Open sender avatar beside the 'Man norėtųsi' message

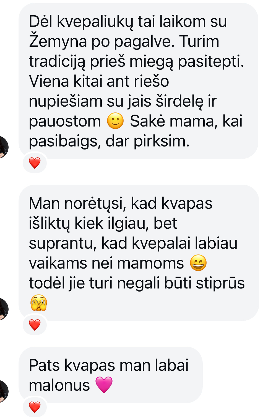click(x=3, y=309)
